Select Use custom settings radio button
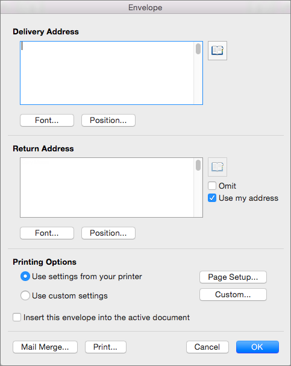Screen dimensions: 291x366 coord(25,295)
